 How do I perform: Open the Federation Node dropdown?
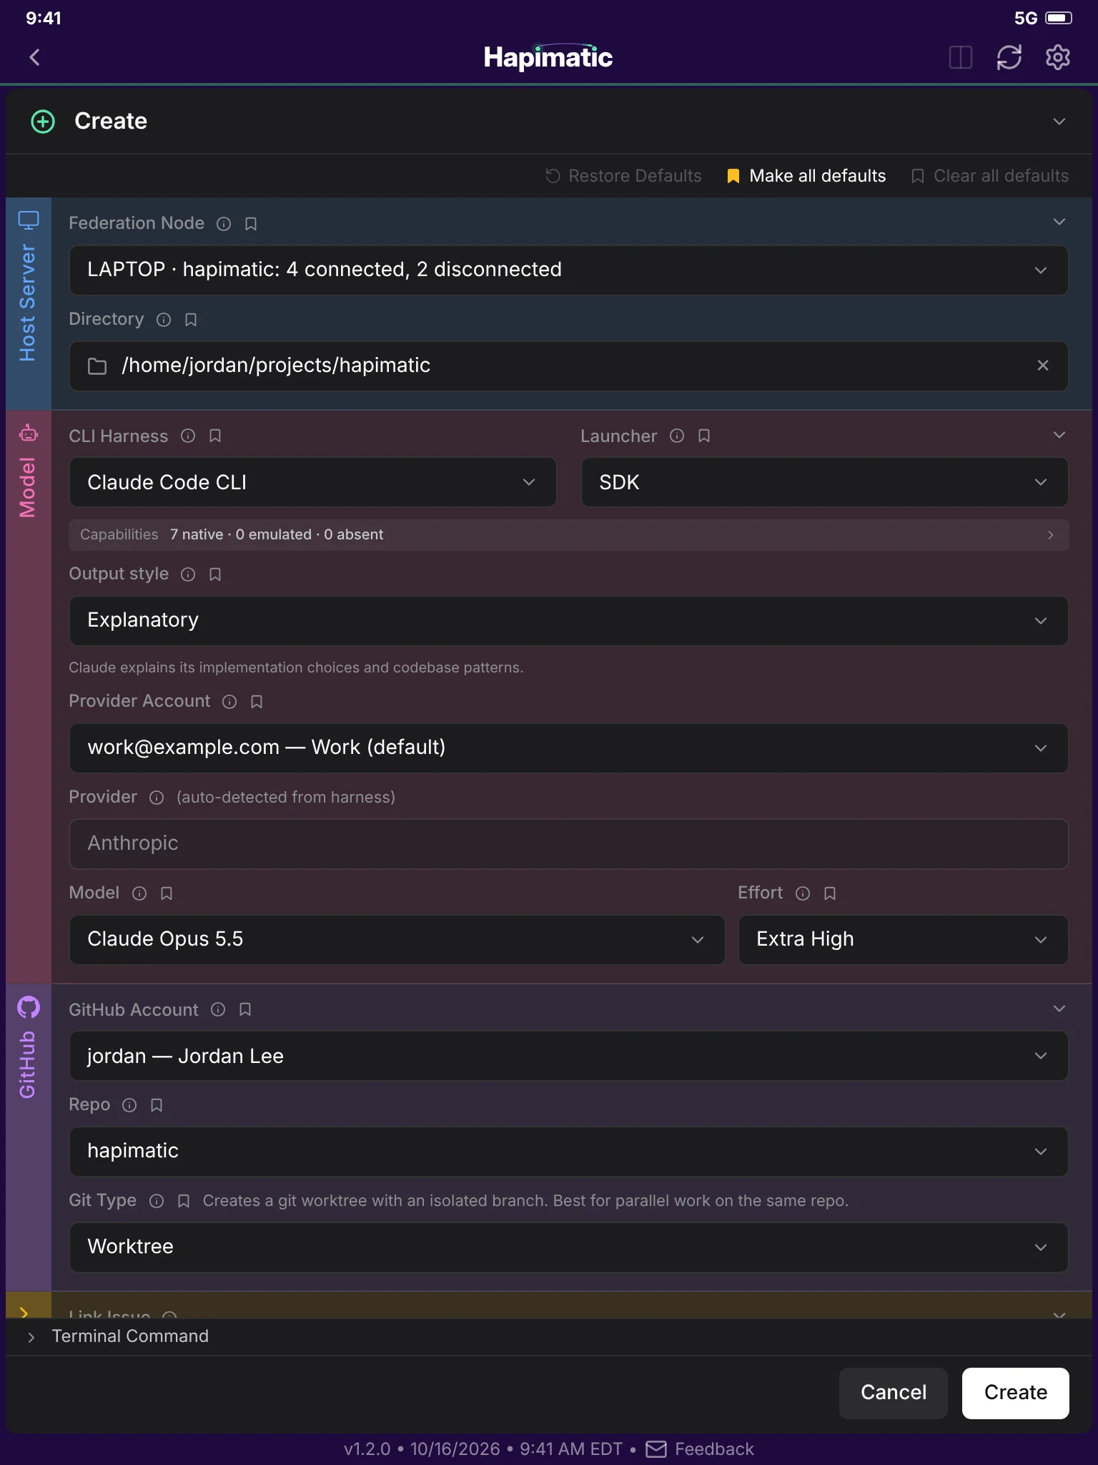tap(568, 270)
